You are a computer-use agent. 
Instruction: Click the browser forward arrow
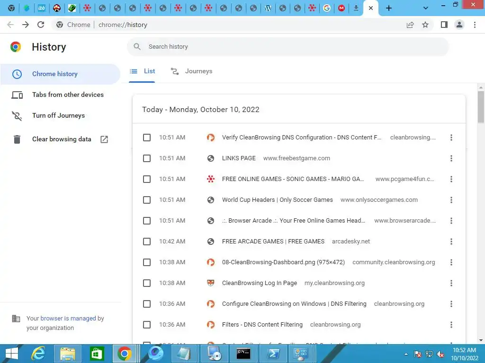[x=26, y=25]
